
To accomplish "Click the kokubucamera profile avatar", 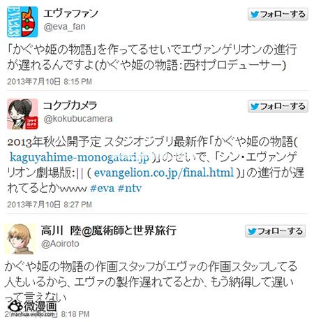I will click(22, 114).
